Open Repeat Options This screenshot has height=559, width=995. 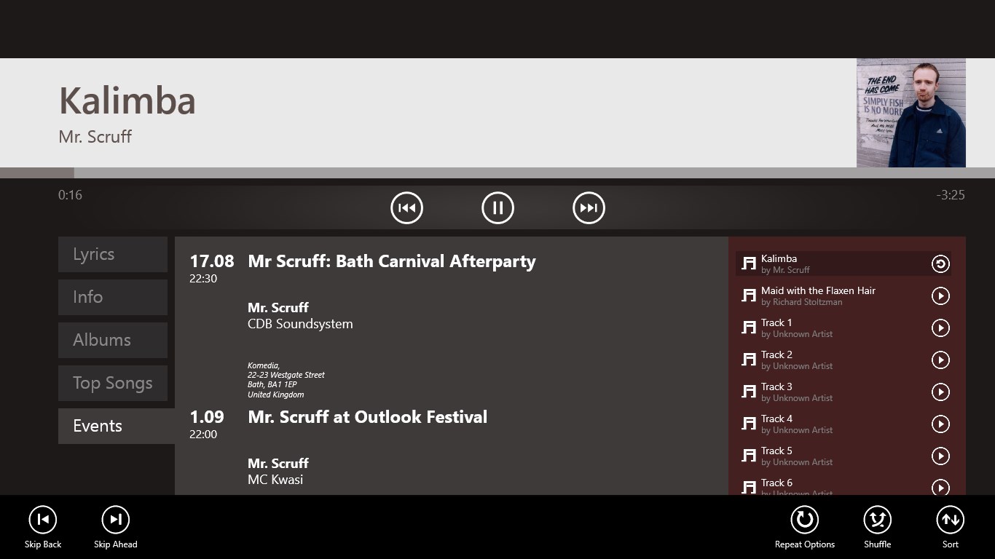[805, 520]
